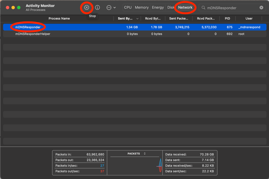Select the Network tab
Screen dimensions: 269x179
185,8
